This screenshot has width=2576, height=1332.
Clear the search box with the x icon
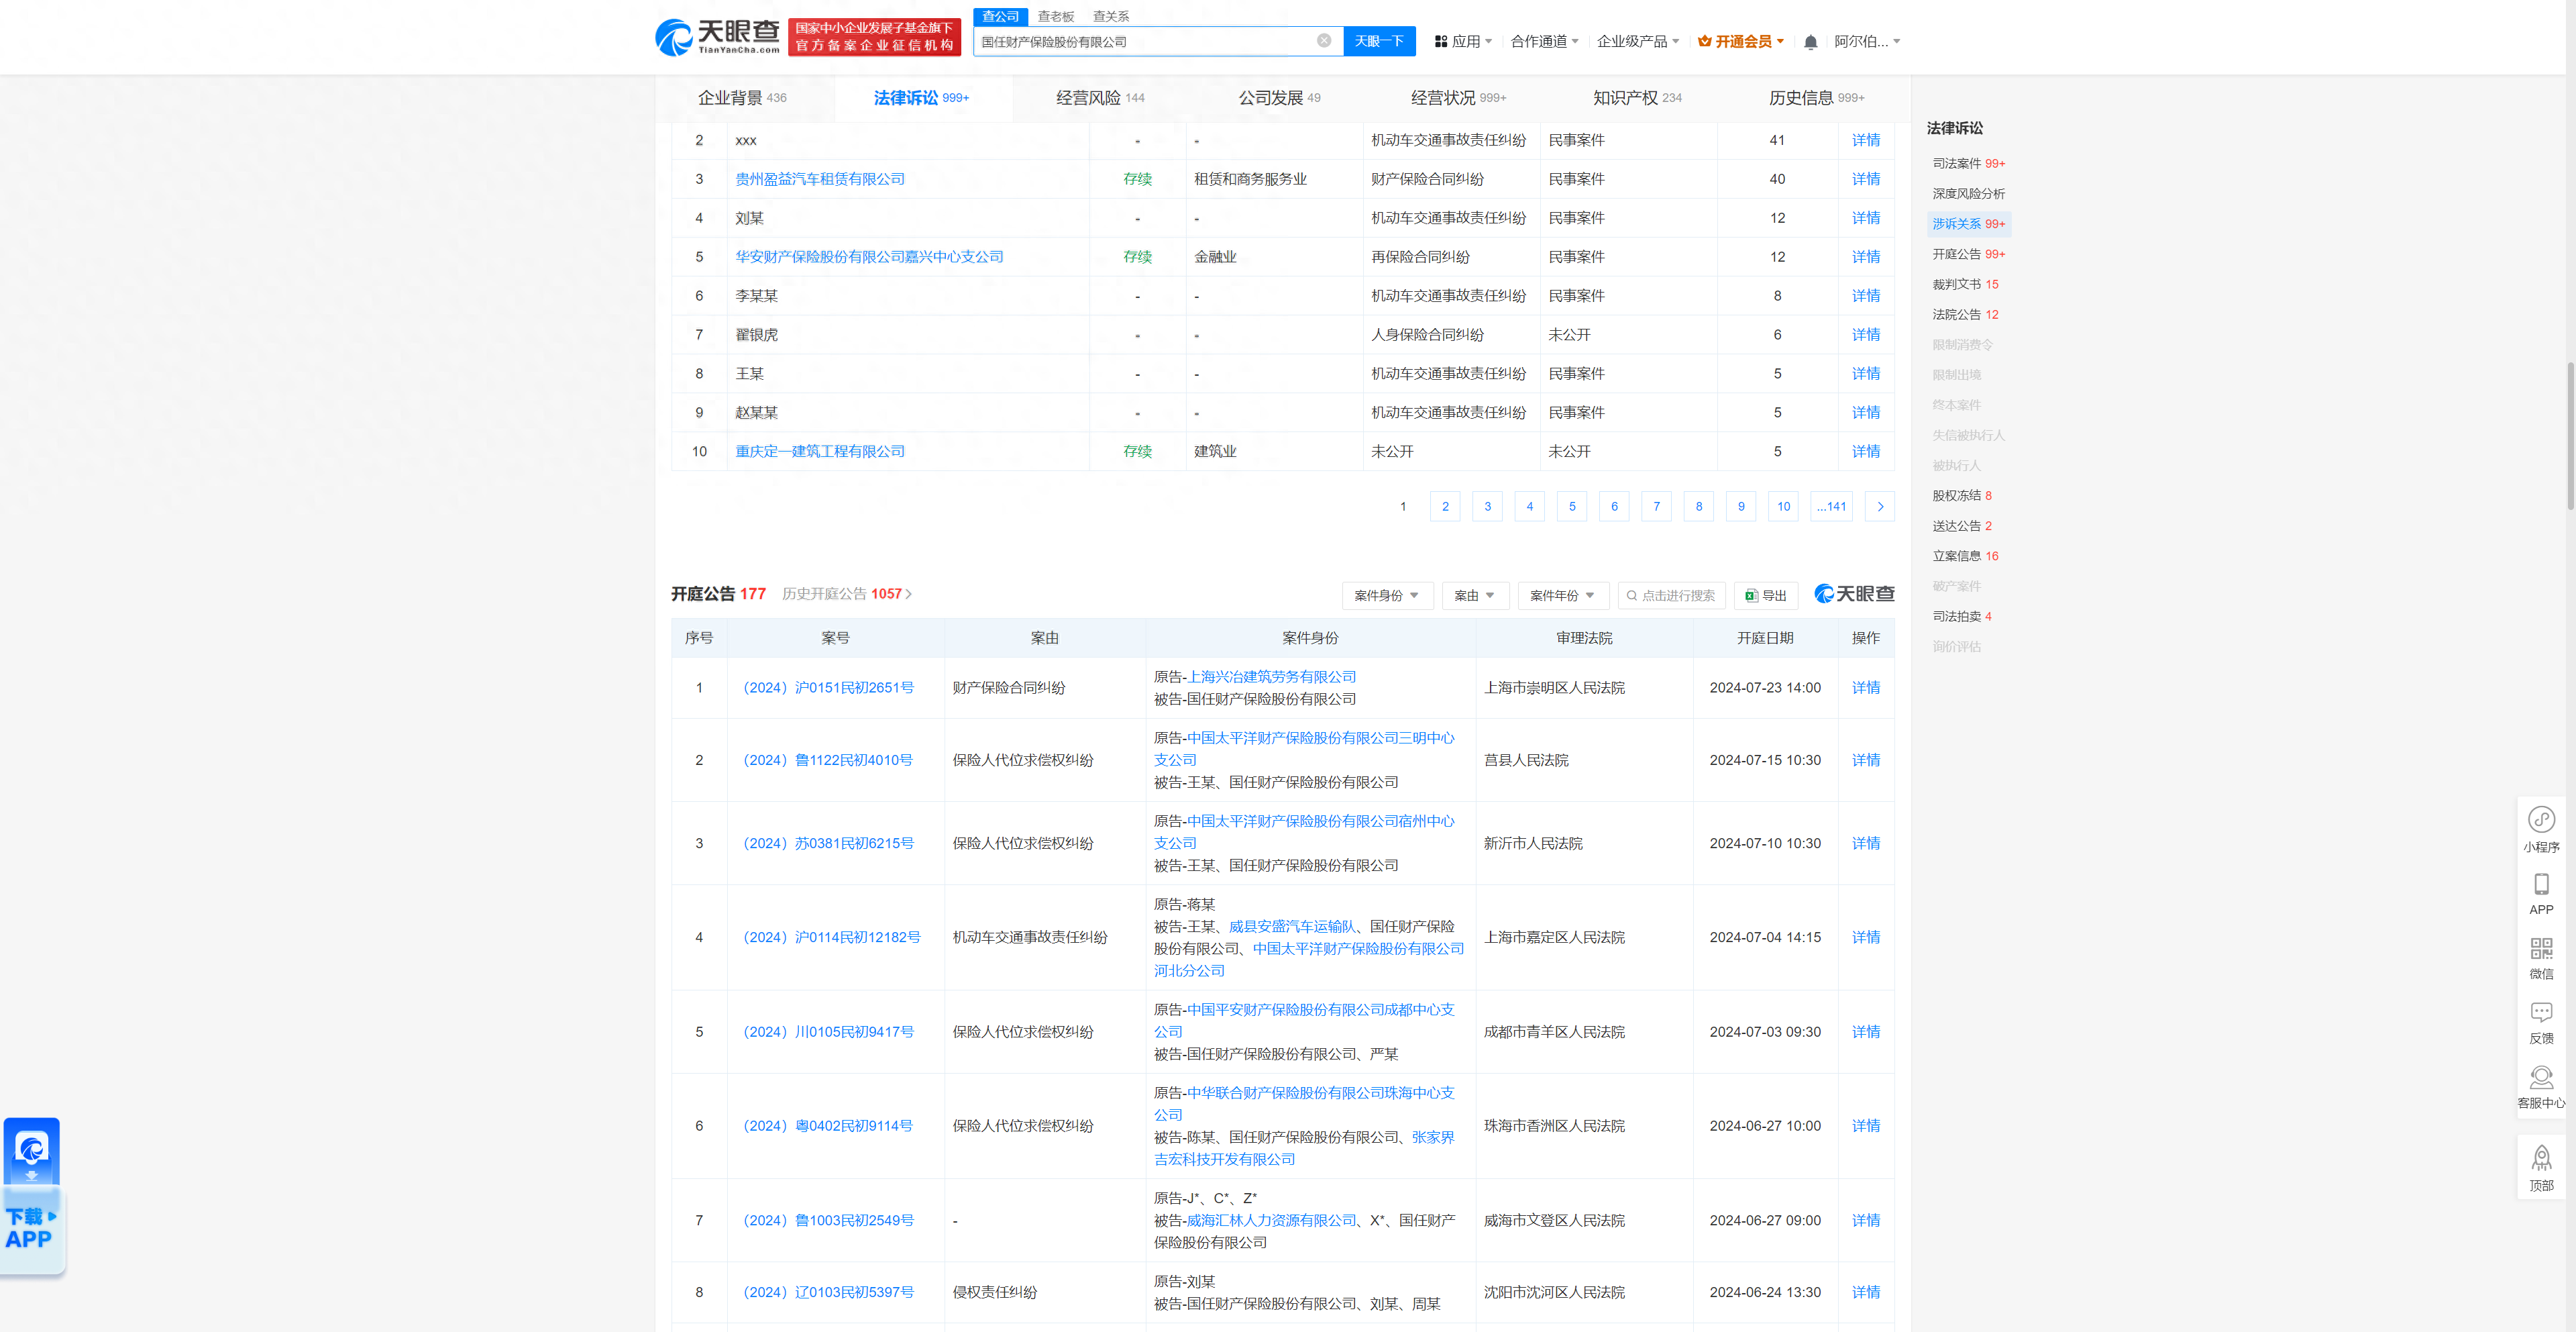1324,41
